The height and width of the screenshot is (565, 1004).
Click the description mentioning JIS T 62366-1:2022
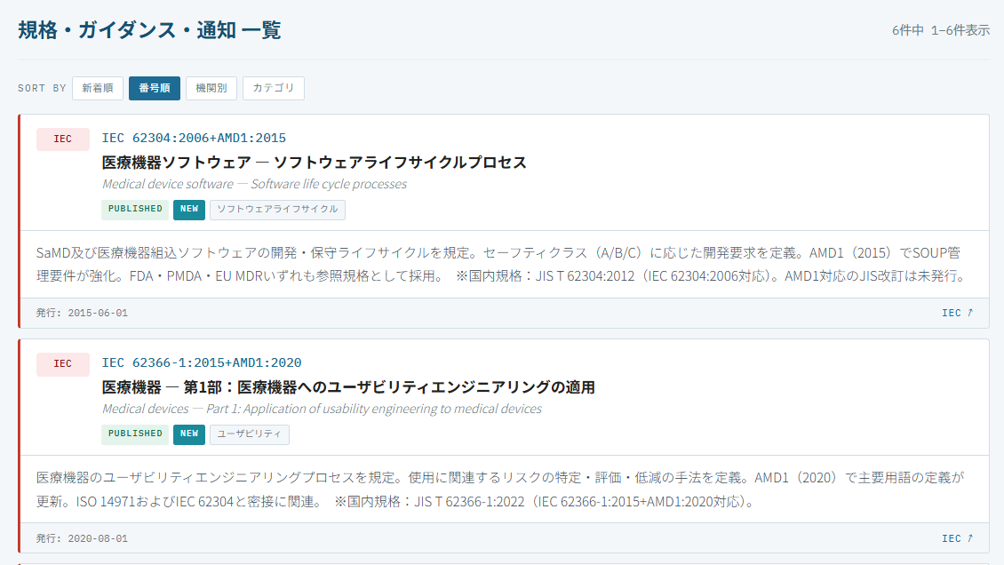[500, 489]
